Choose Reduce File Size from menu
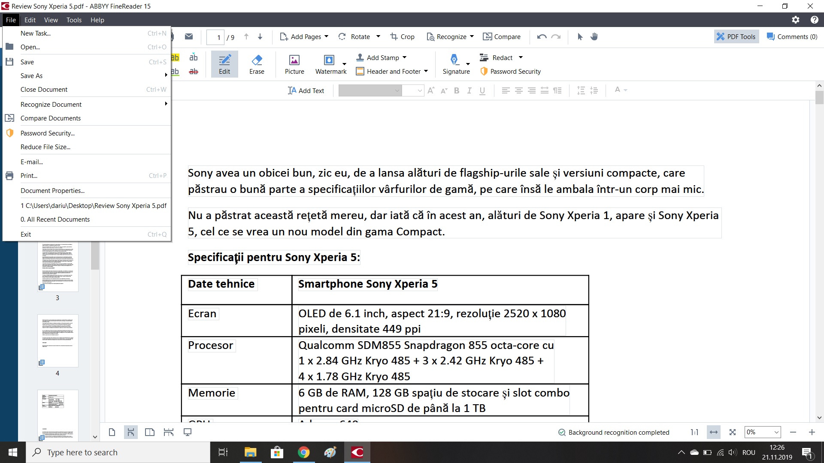Screen dimensions: 824x463 pyautogui.click(x=45, y=147)
